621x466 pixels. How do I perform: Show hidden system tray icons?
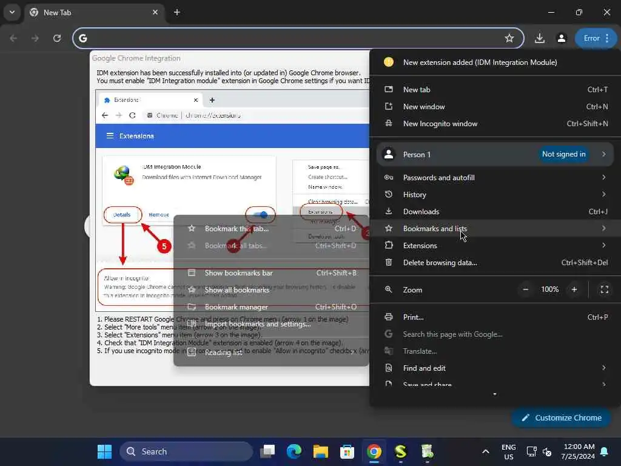486,451
